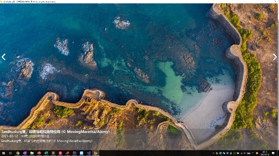Open Visual Studio from the taskbar
The width and height of the screenshot is (279, 156).
pos(89,153)
